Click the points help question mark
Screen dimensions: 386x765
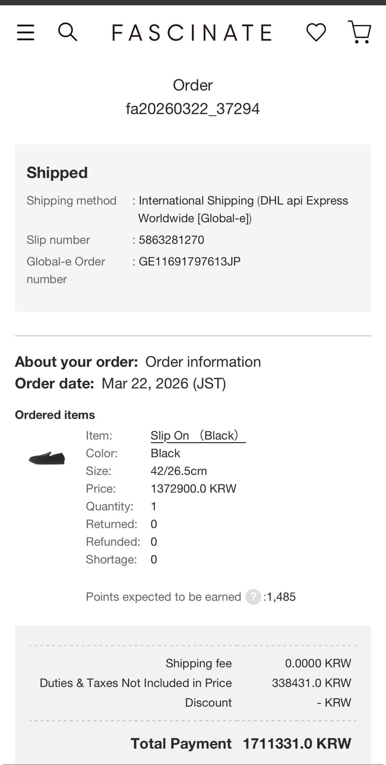253,597
